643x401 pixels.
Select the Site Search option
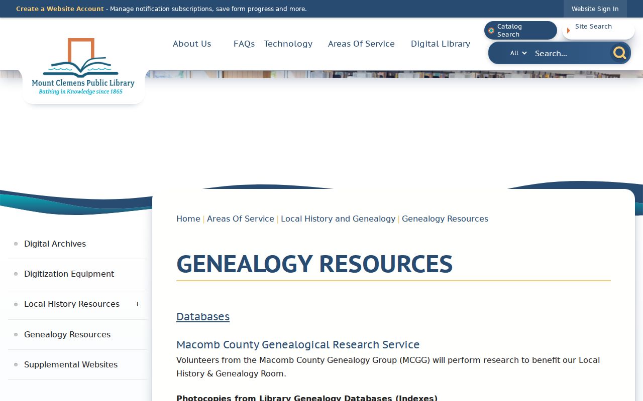[598, 31]
